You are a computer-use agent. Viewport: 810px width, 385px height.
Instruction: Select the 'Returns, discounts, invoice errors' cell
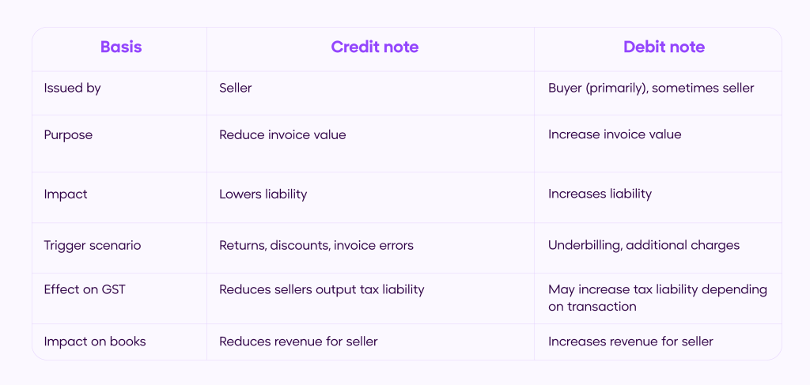[316, 245]
